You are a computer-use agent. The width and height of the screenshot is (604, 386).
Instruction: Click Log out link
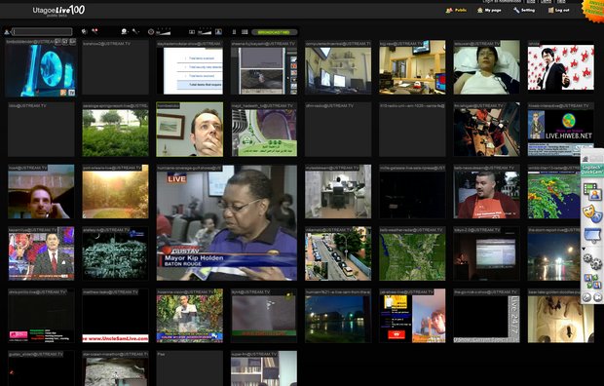click(x=558, y=11)
